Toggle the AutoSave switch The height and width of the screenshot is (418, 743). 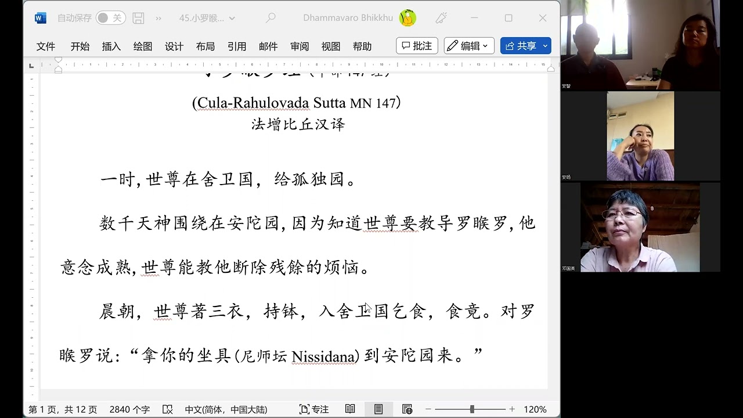click(x=110, y=18)
